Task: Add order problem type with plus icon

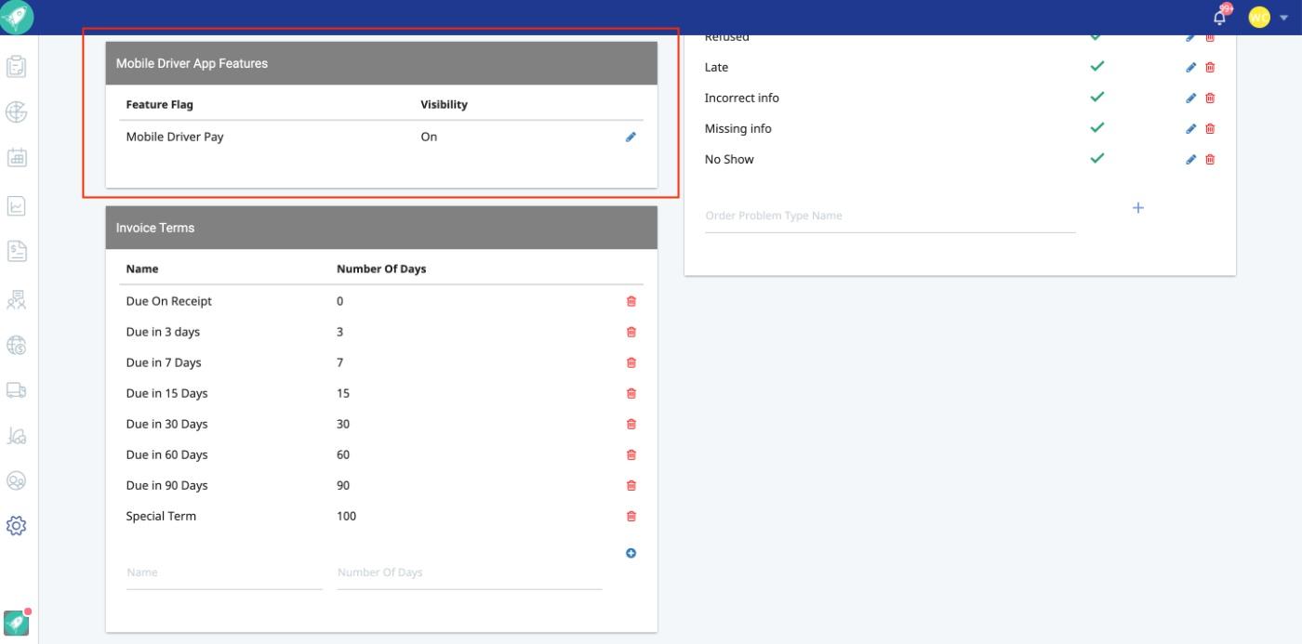Action: click(x=1137, y=207)
